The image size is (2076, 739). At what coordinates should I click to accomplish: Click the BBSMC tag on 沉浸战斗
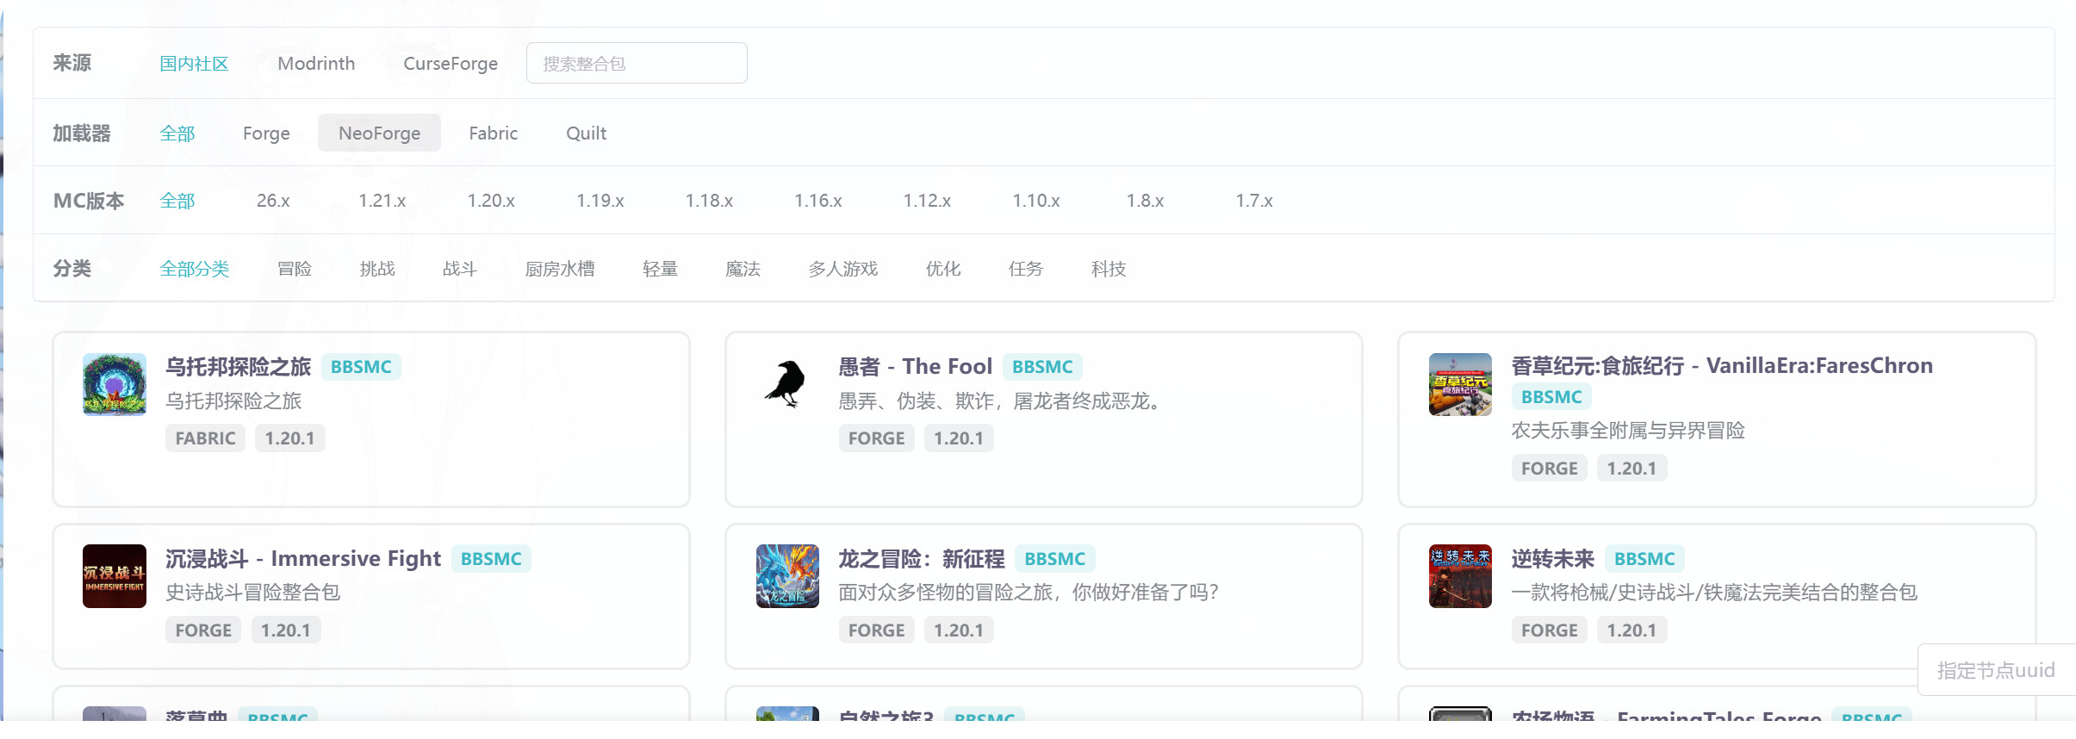[491, 559]
